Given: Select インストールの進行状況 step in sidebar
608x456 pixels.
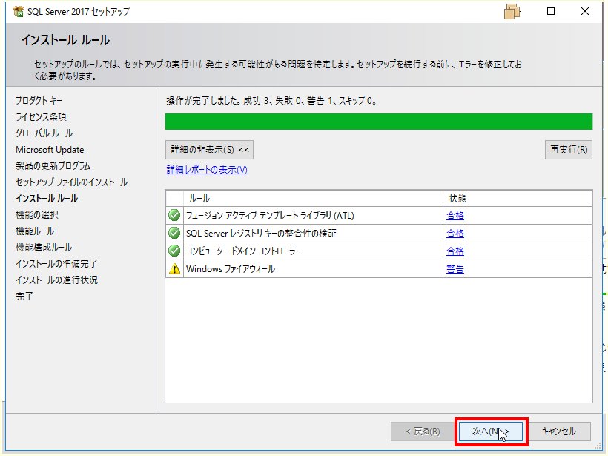Looking at the screenshot, I should pyautogui.click(x=56, y=280).
